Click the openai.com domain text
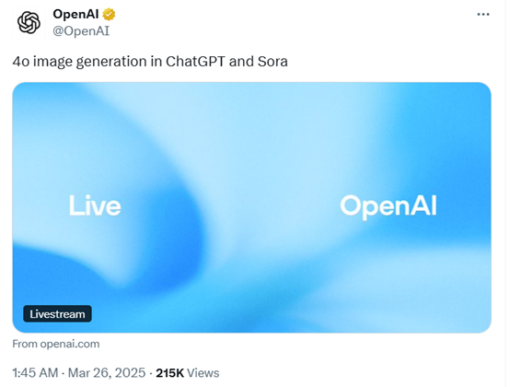Viewport: 510px width, 387px height. 70,344
